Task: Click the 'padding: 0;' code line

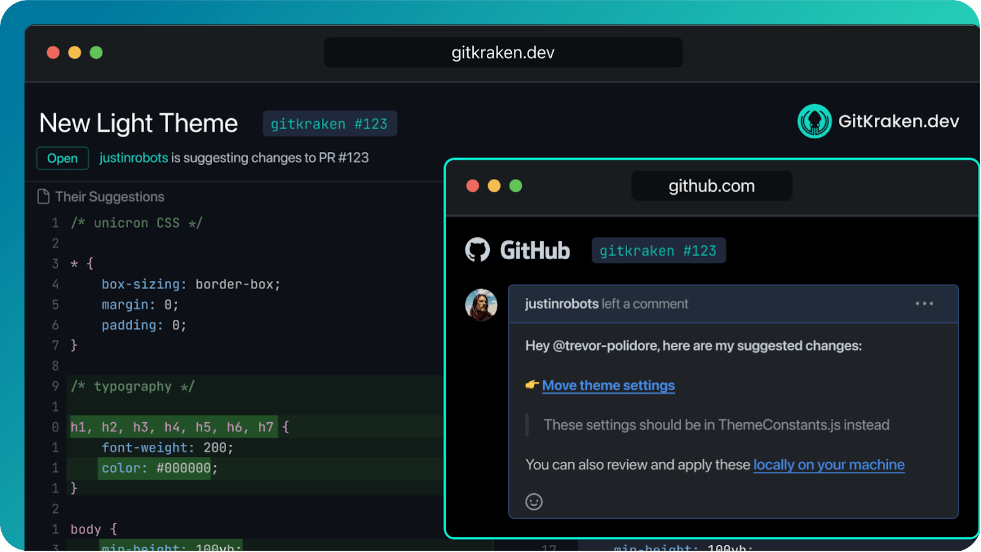Action: coord(144,325)
